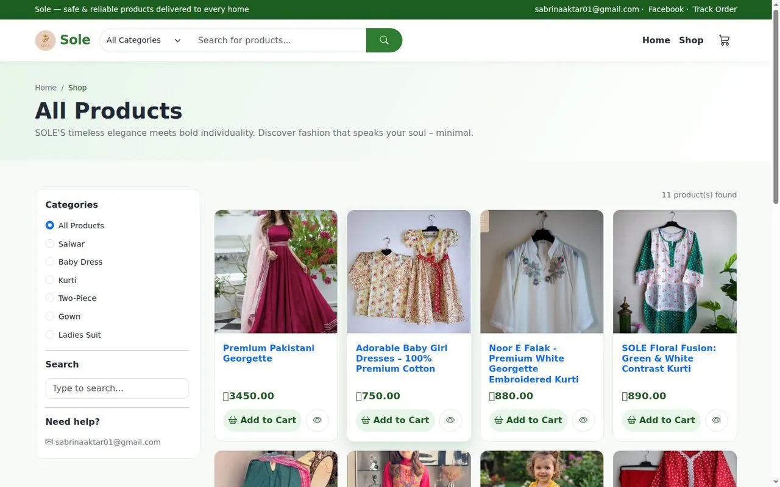This screenshot has height=487, width=780.
Task: Add Noor E Falak kurti to cart
Action: 528,420
